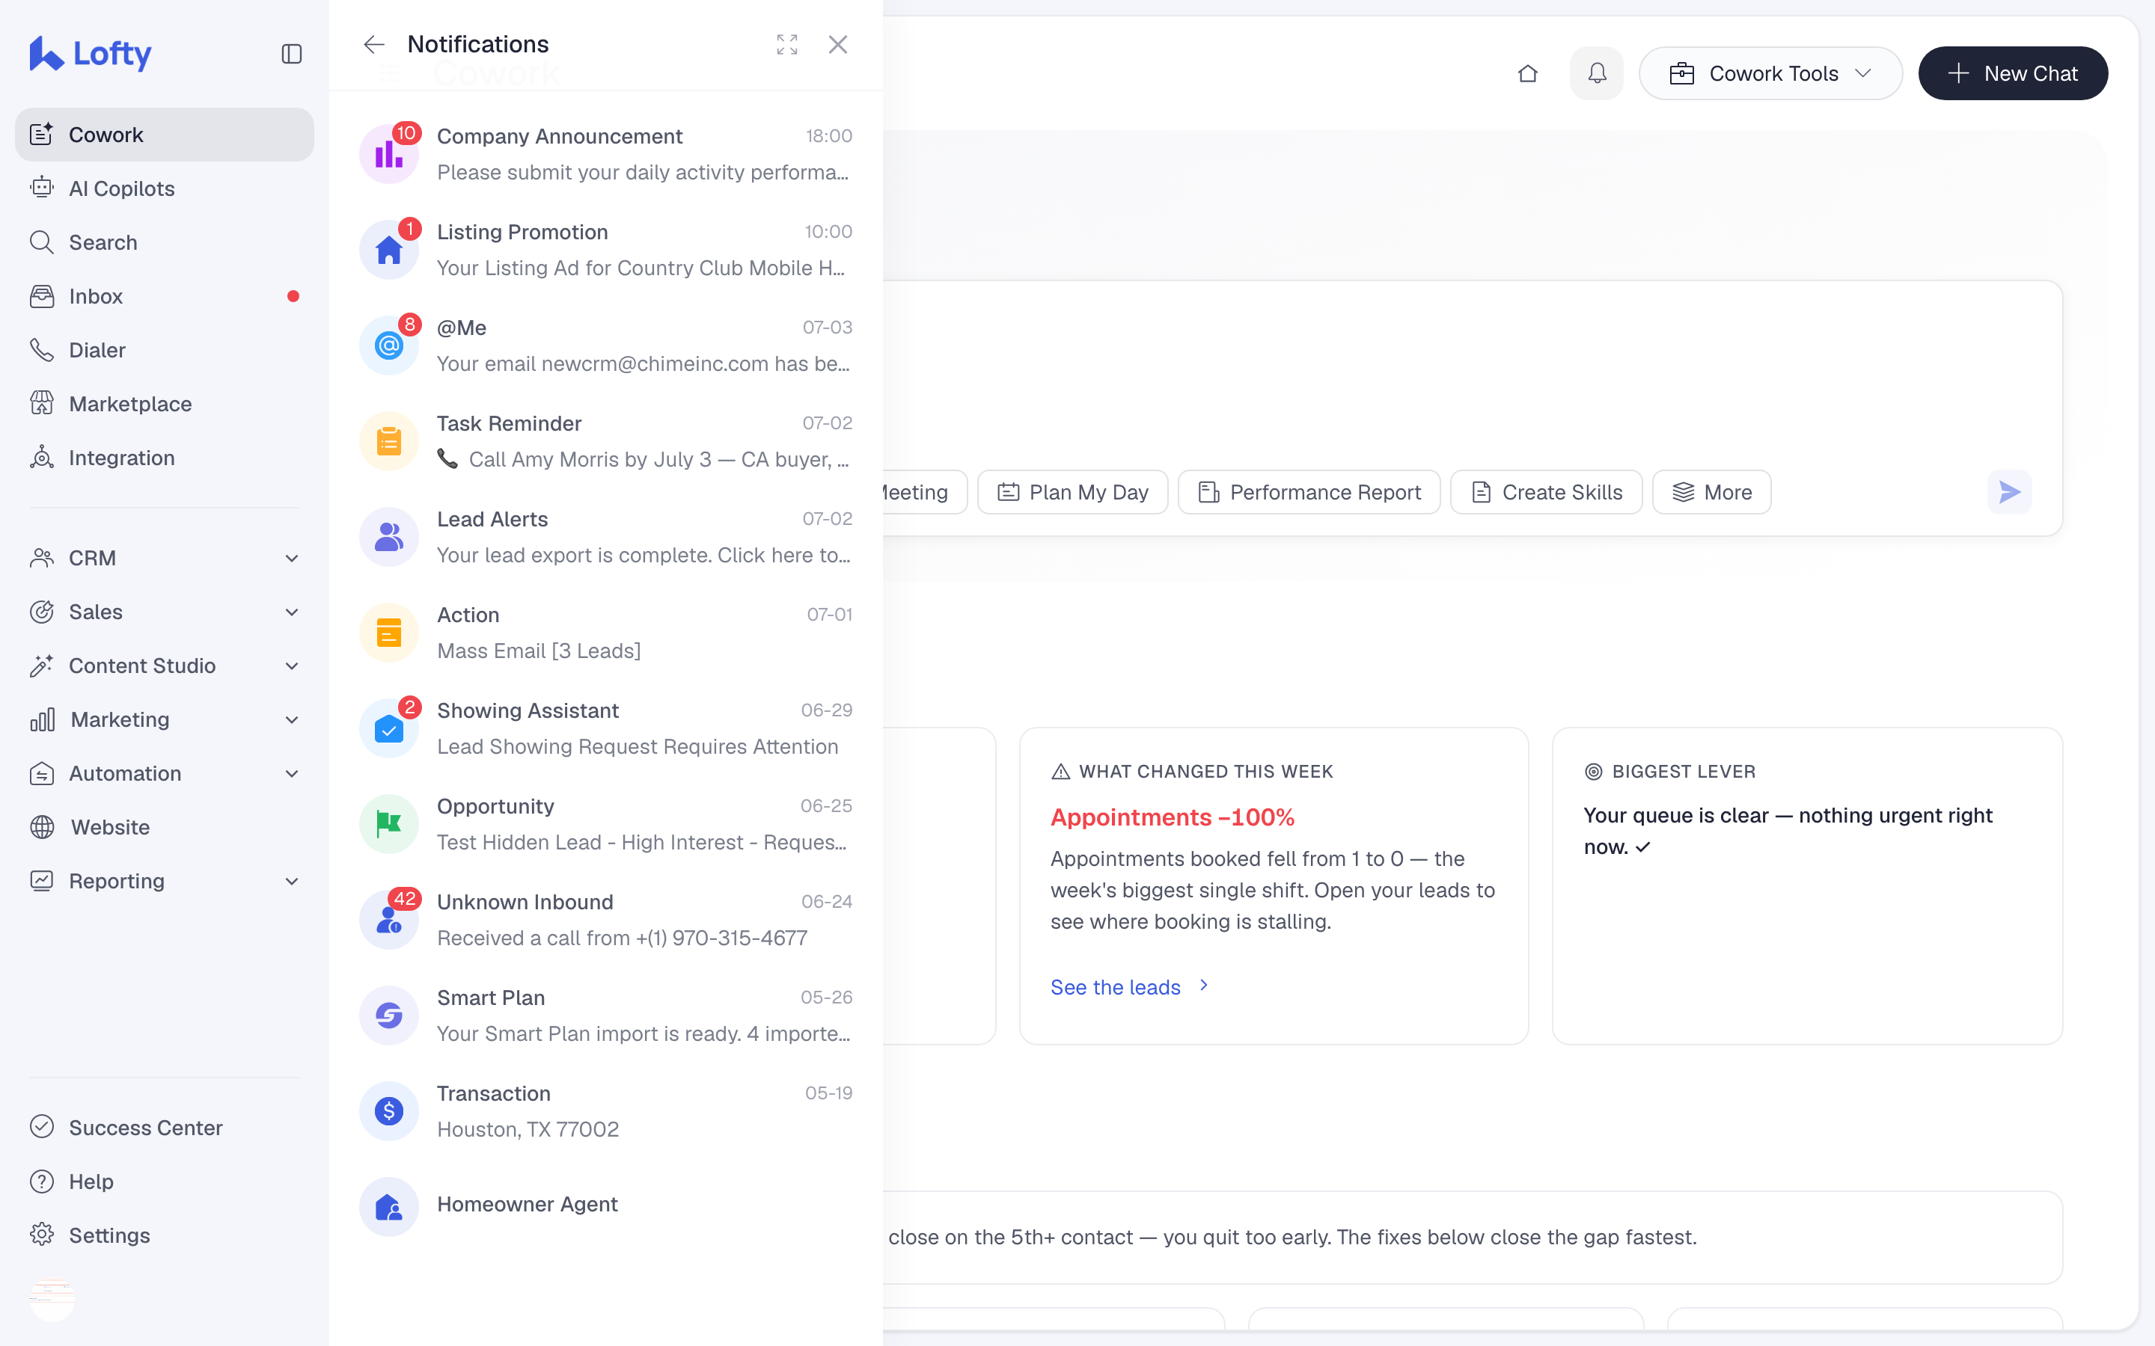This screenshot has width=2155, height=1346.
Task: Open the Smart Plan icon
Action: (x=389, y=1015)
